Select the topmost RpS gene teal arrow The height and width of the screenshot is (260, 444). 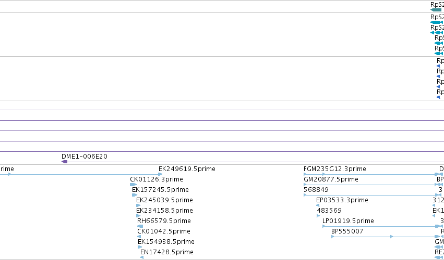(x=436, y=10)
